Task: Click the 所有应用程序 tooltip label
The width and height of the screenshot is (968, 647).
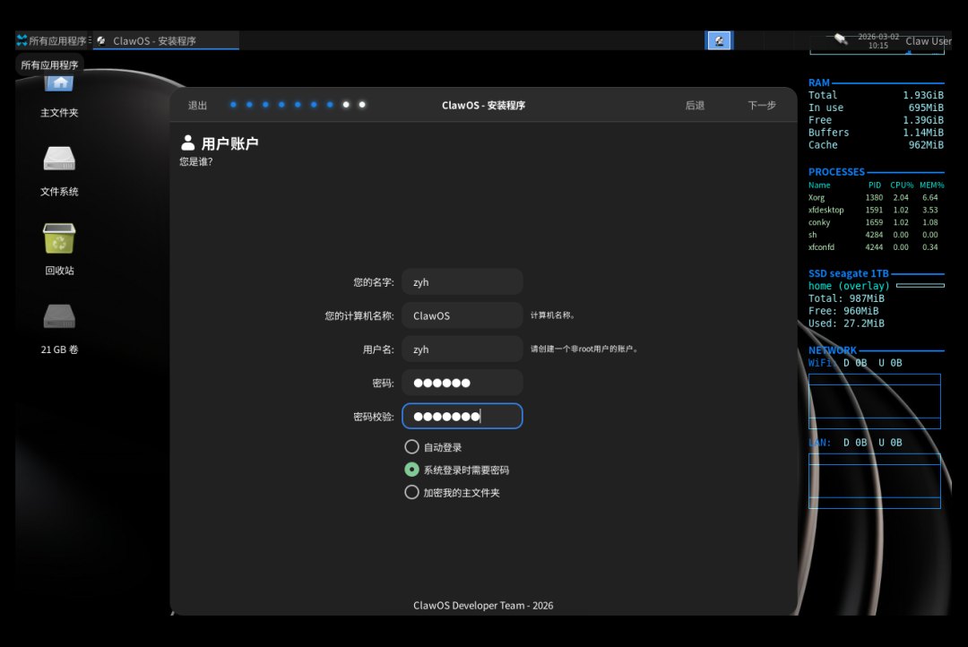Action: (x=49, y=65)
